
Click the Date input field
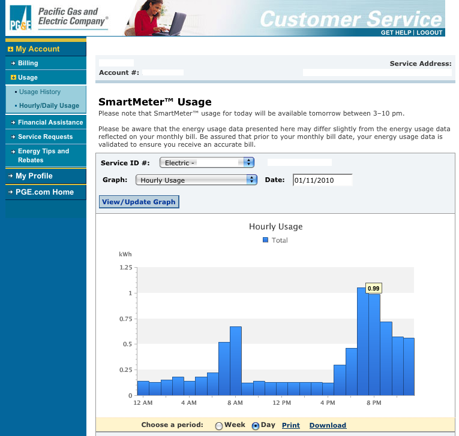click(x=322, y=180)
